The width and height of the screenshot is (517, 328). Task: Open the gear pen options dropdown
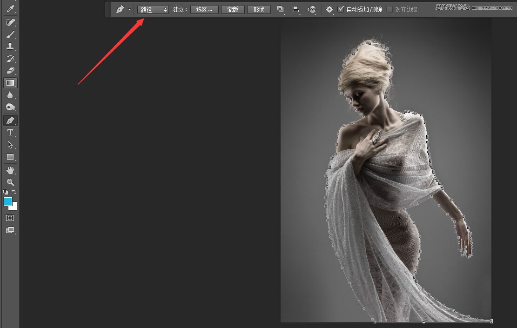pos(329,10)
